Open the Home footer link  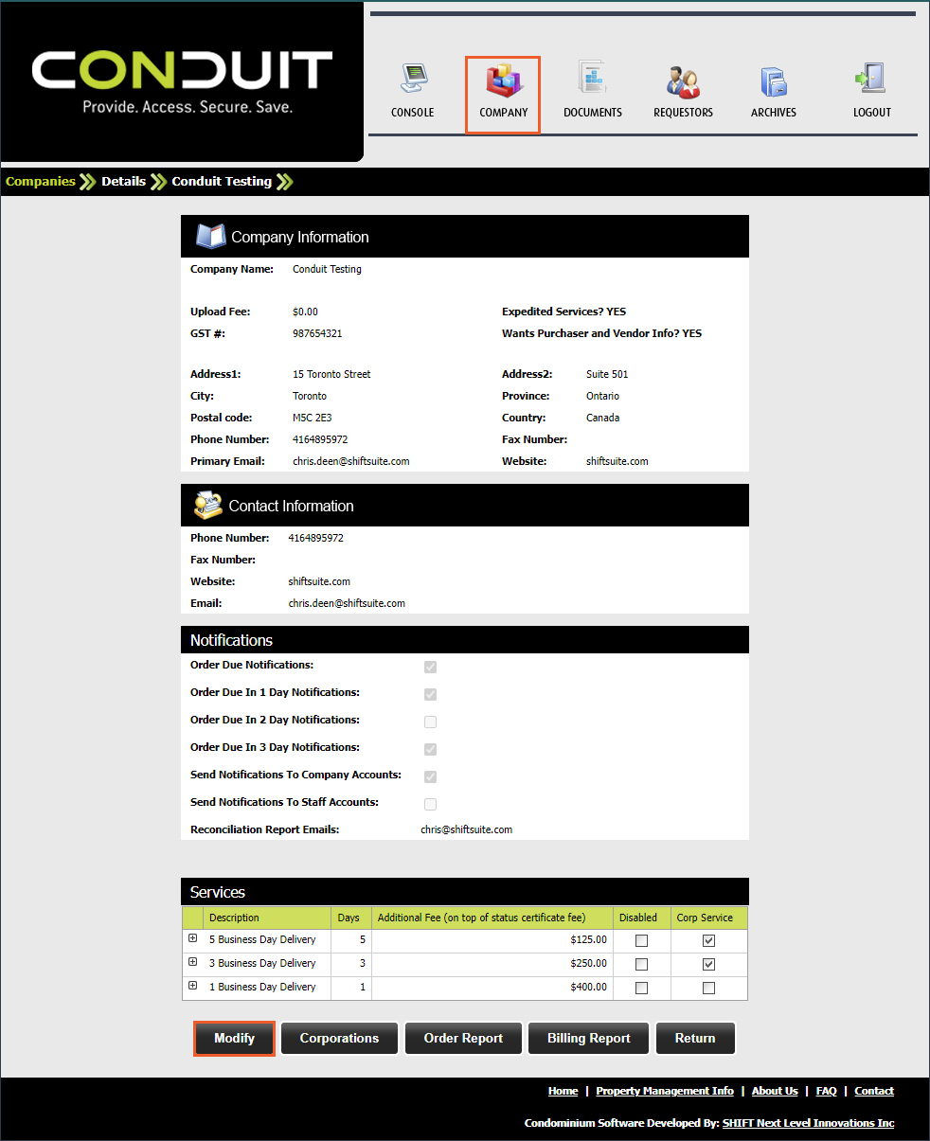click(563, 1091)
